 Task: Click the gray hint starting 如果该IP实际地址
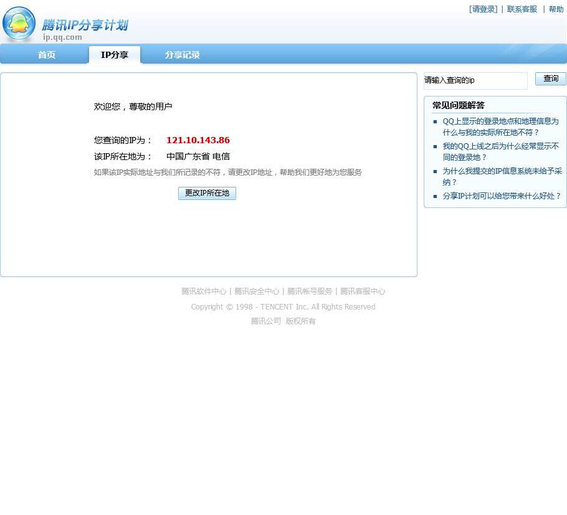pyautogui.click(x=228, y=172)
